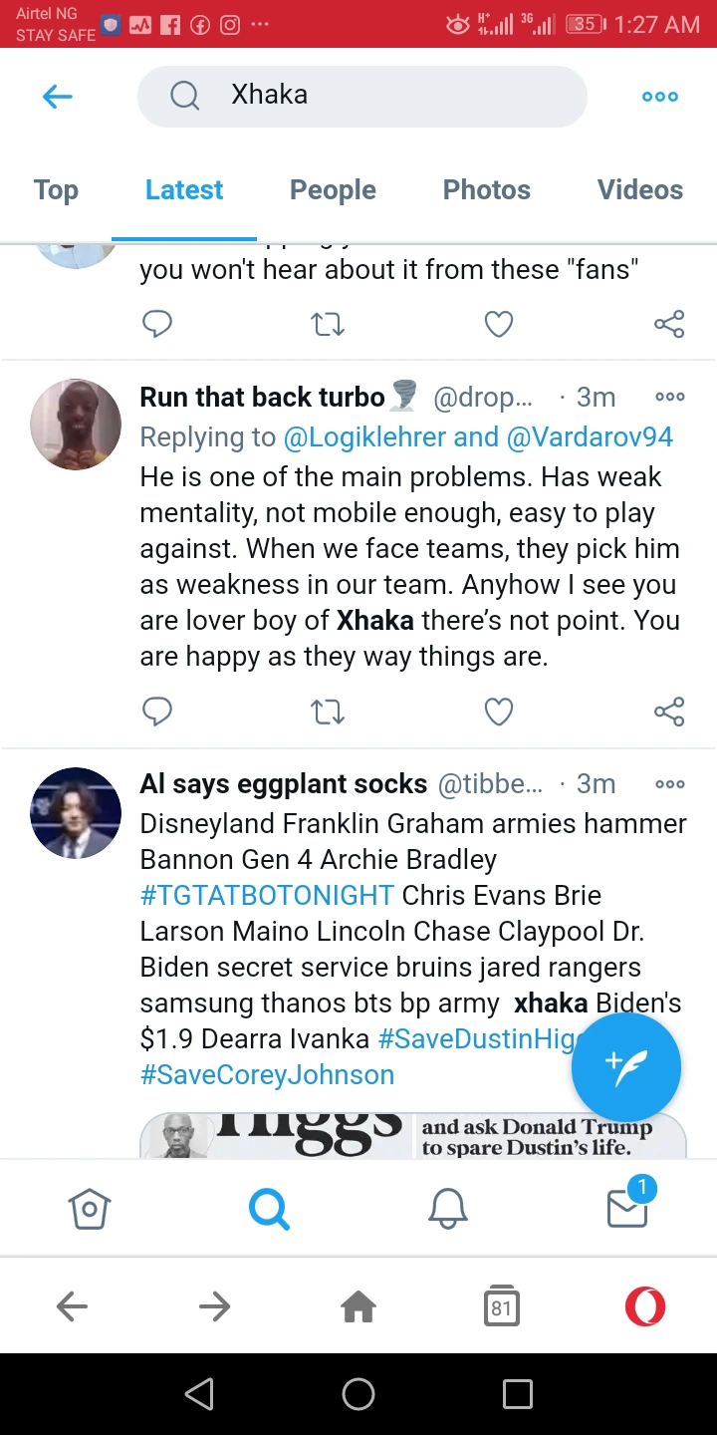Viewport: 717px width, 1435px height.
Task: Open the notifications bell
Action: coord(448,1209)
